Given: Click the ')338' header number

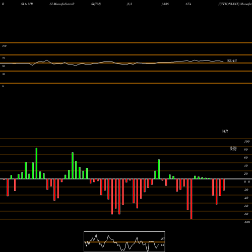Looking at the screenshot, I should pyautogui.click(x=165, y=4).
